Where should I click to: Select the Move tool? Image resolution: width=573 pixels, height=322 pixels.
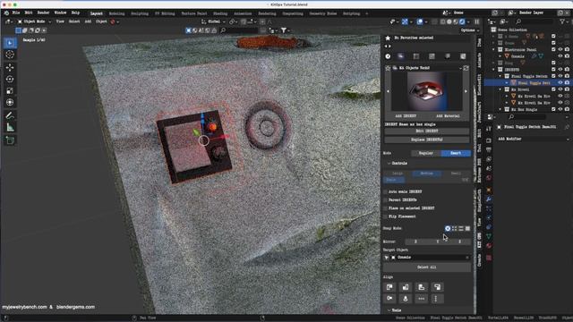(10, 67)
